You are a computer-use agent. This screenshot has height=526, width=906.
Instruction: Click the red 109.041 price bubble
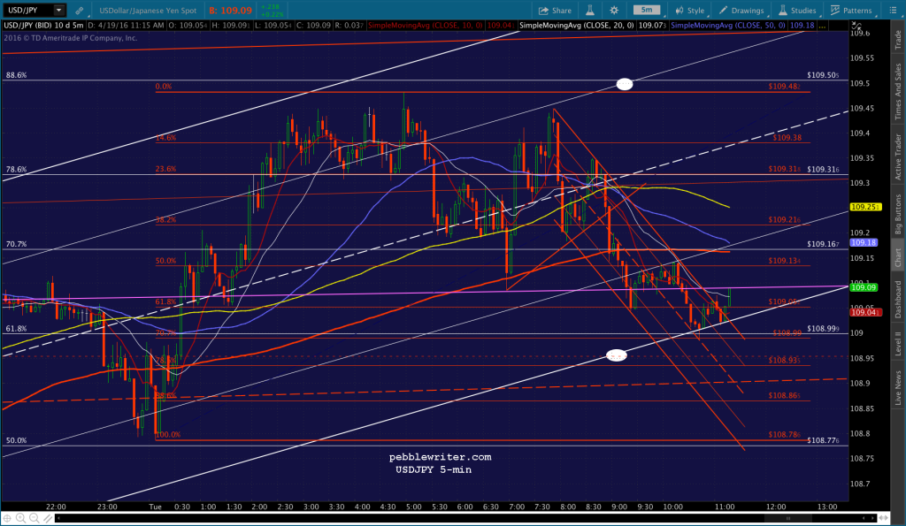865,312
